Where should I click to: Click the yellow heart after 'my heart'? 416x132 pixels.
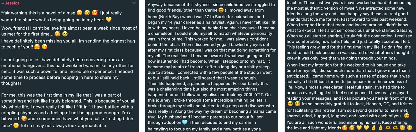coord(109,20)
